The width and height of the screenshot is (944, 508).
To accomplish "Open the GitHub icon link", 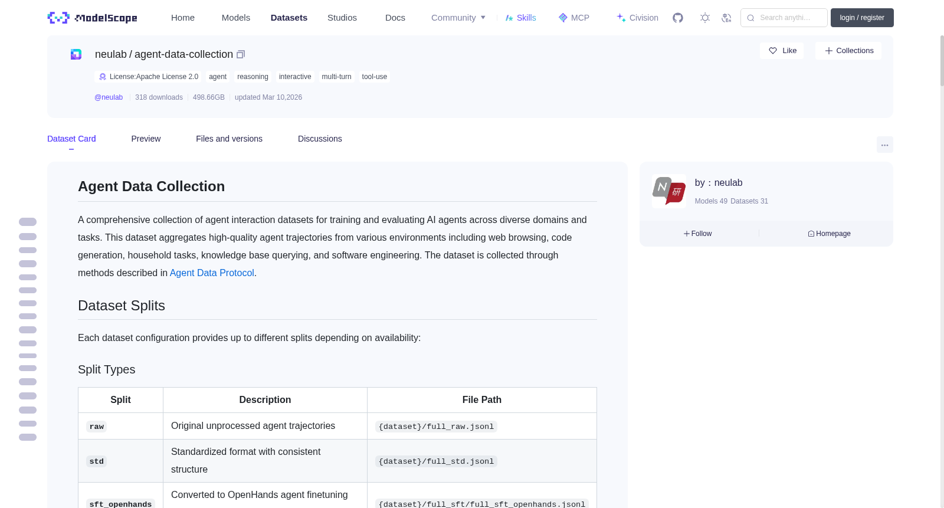I will (678, 18).
